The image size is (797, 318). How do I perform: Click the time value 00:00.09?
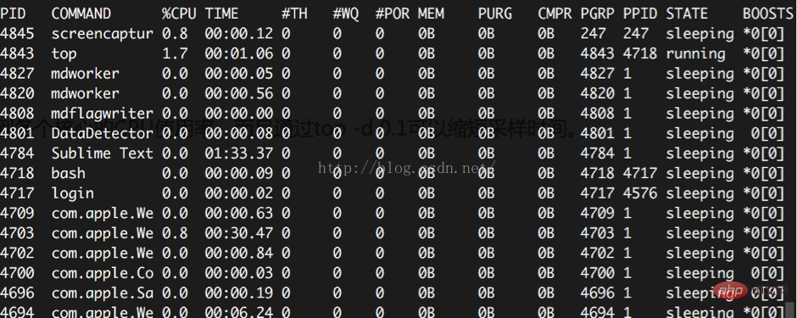point(239,173)
